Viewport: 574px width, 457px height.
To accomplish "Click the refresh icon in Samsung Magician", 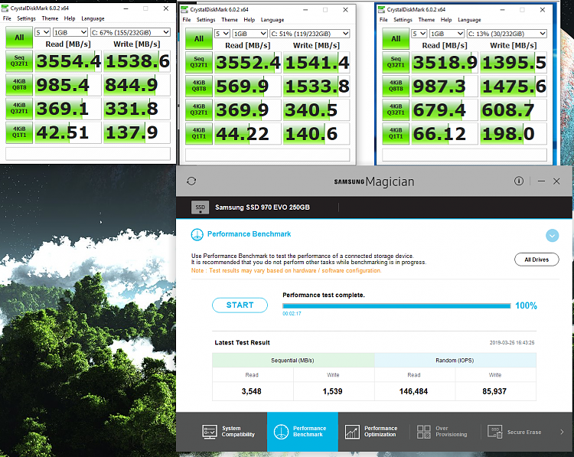I will 191,181.
